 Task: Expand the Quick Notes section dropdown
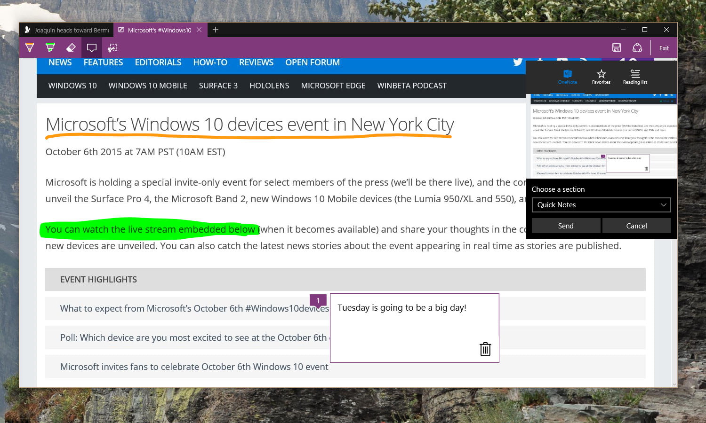coord(601,205)
